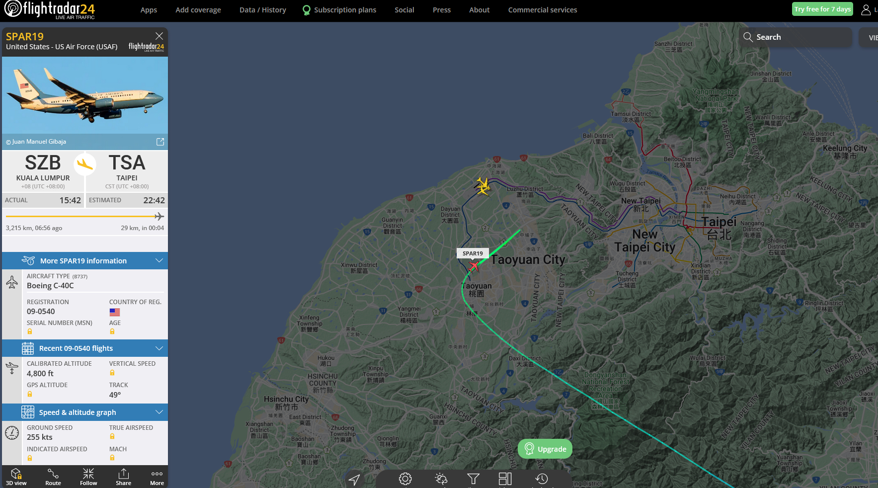
Task: Center map on my location arrow
Action: tap(354, 479)
